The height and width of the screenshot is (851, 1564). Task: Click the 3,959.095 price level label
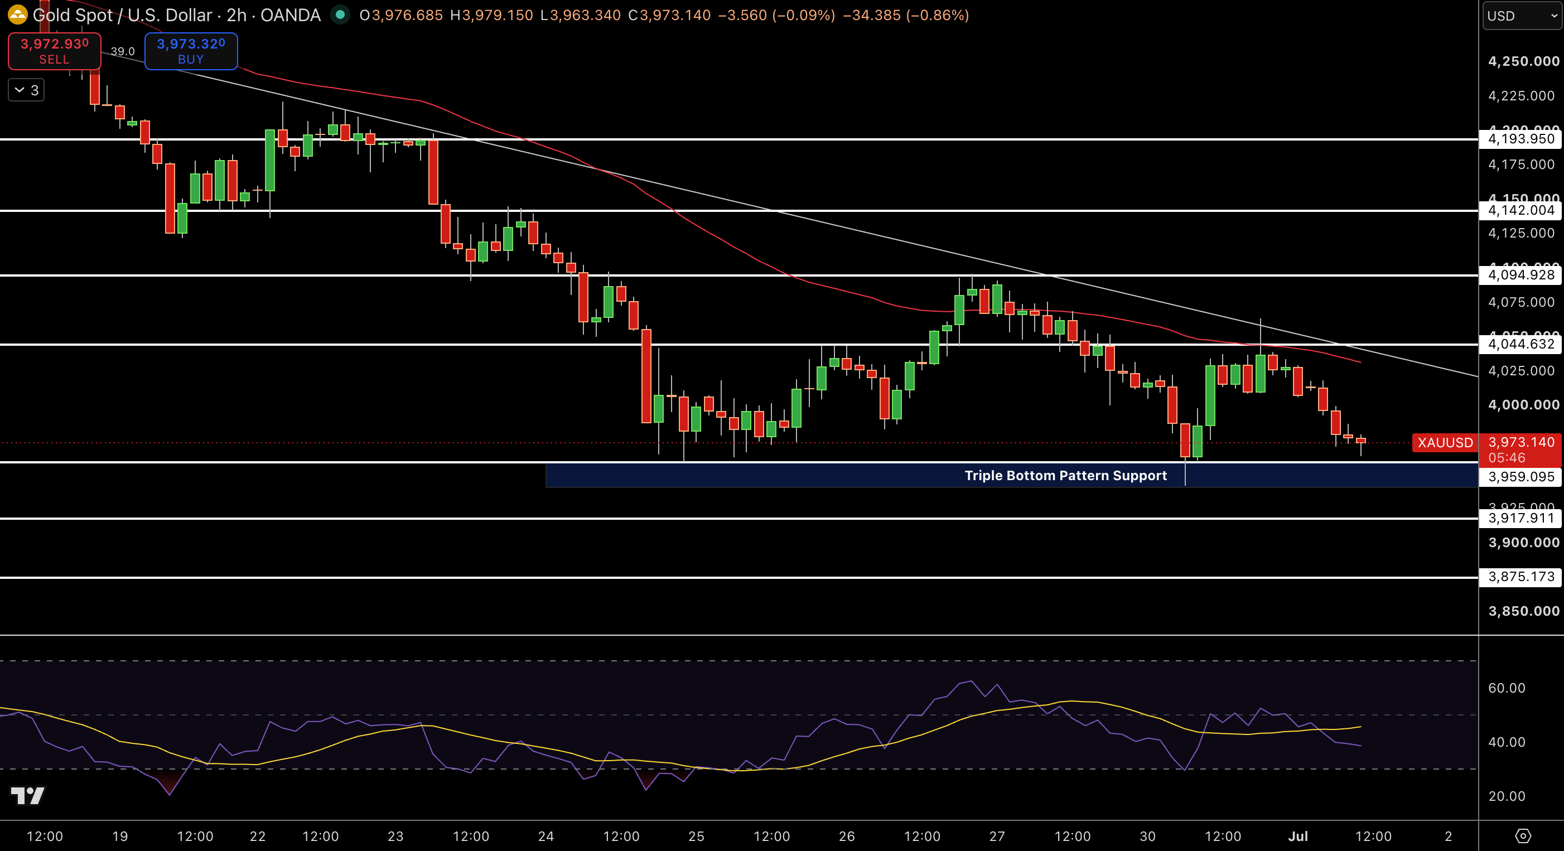tap(1521, 477)
